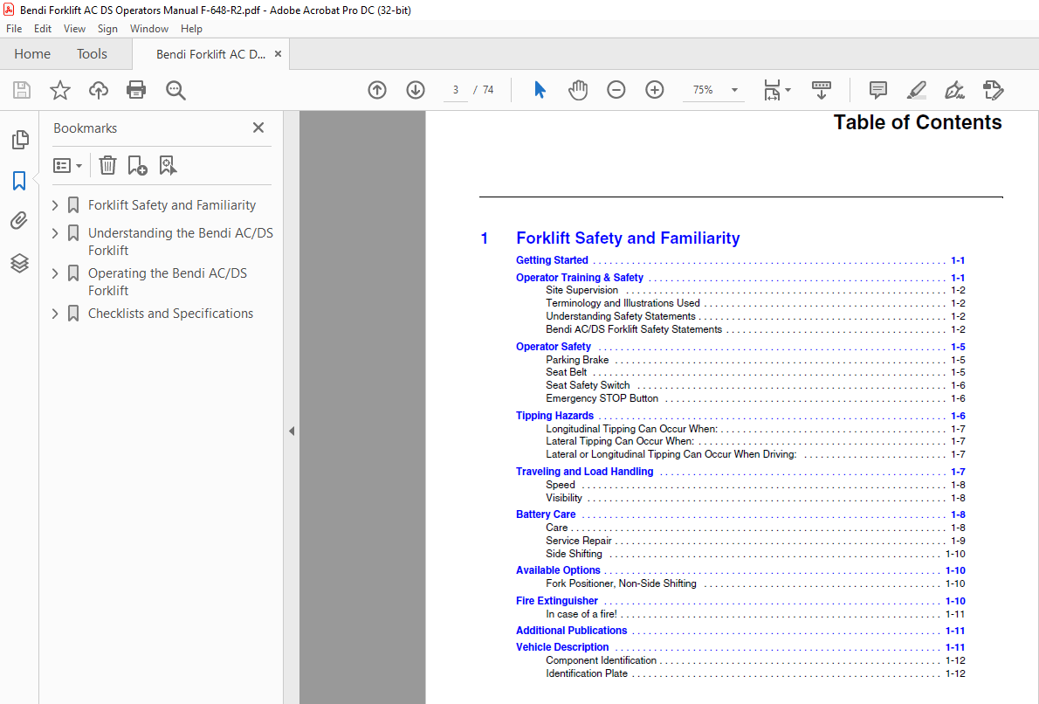Click the Identification Plate entry
The height and width of the screenshot is (704, 1039).
click(x=587, y=673)
